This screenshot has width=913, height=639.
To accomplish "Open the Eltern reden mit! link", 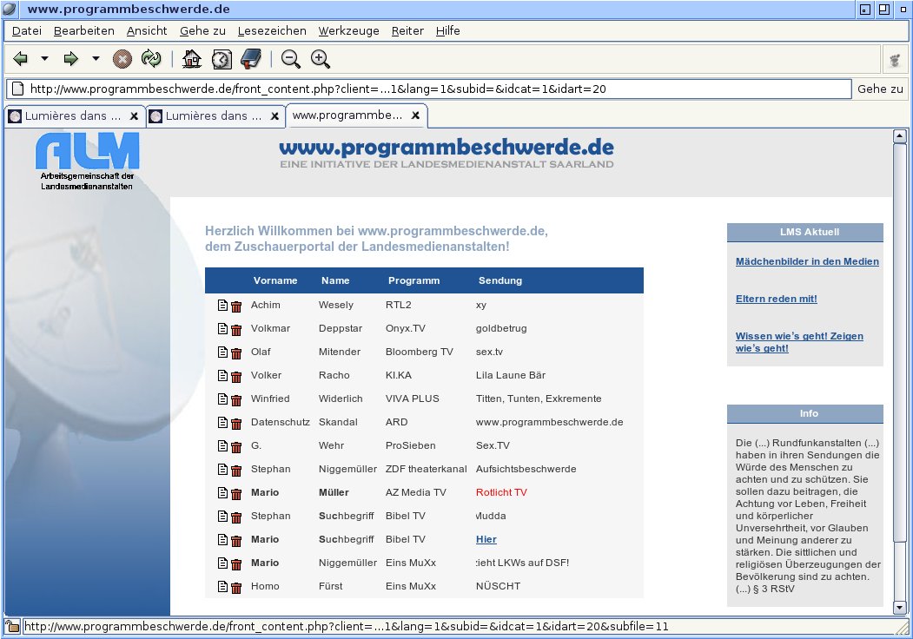I will click(x=776, y=299).
